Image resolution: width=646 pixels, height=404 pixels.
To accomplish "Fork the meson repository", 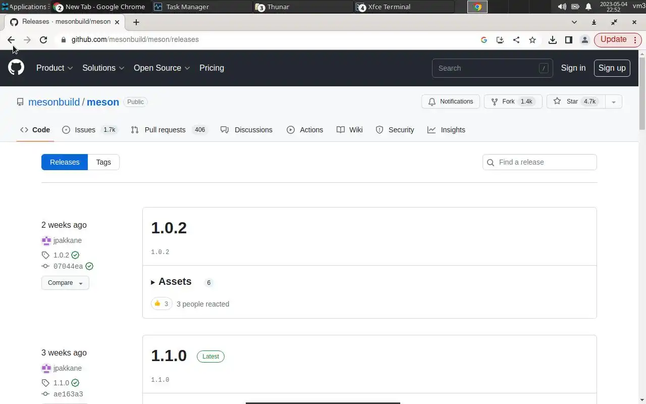I will pyautogui.click(x=513, y=102).
